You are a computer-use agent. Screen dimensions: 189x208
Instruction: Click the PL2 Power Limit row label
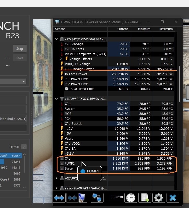(x=76, y=84)
